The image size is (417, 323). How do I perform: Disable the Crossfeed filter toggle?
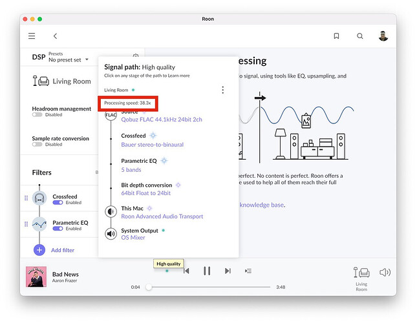point(58,203)
